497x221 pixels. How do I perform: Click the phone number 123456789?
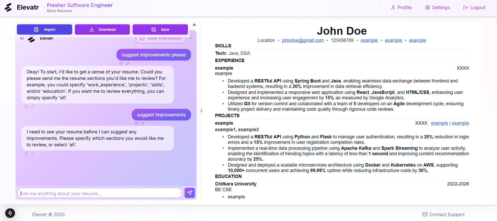point(342,40)
